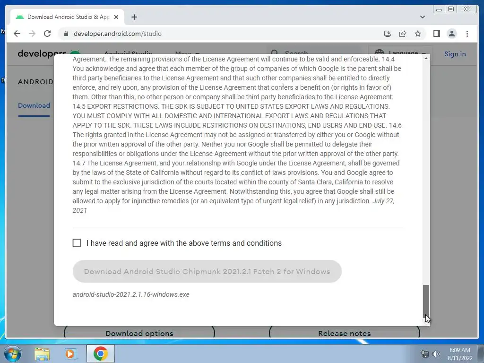Screen dimensions: 484x363
Task: Click the lock icon in address bar
Action: (66, 34)
